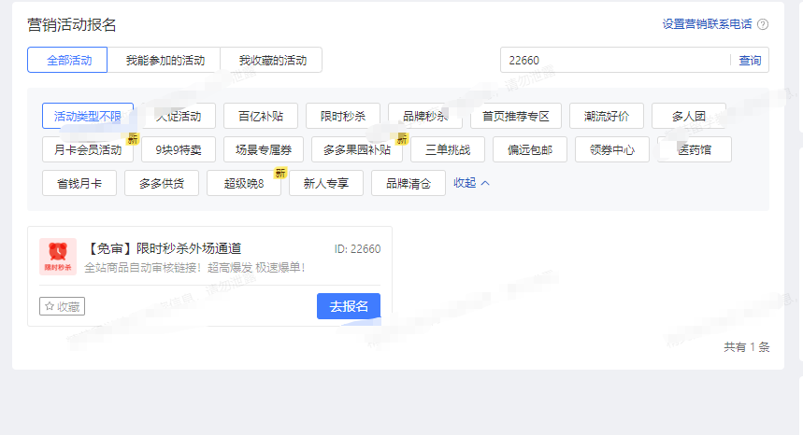The height and width of the screenshot is (435, 803).
Task: Filter by 领券中心 activities
Action: 612,149
